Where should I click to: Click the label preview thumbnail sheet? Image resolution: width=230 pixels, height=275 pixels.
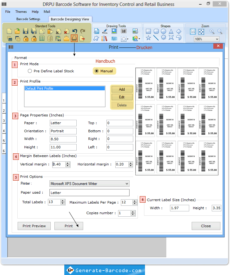point(177,121)
